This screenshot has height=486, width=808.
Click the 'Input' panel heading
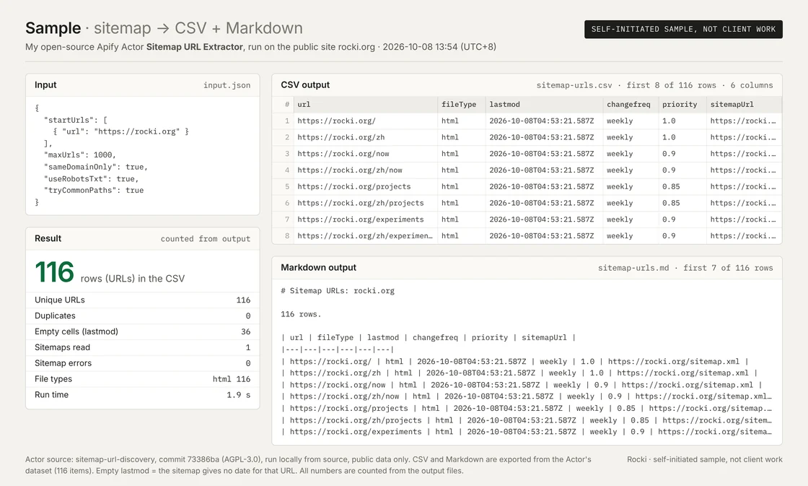click(45, 85)
